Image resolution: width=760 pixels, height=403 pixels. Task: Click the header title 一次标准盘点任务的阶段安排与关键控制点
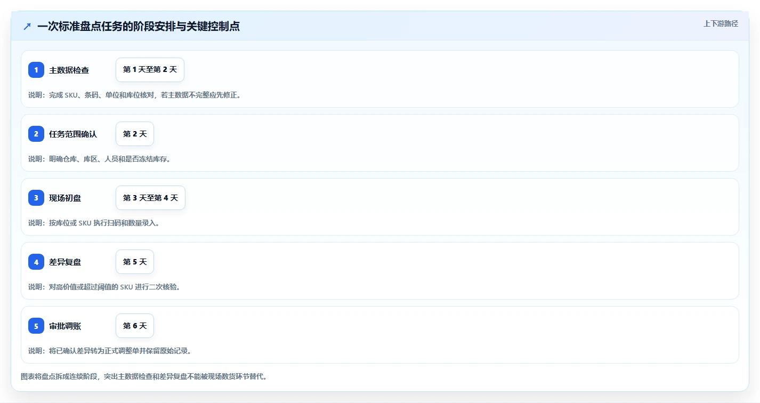pyautogui.click(x=139, y=26)
